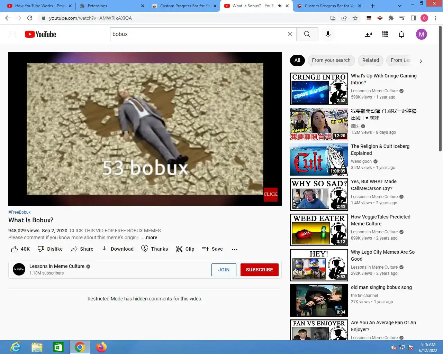This screenshot has width=443, height=354.
Task: Open File Explorer from taskbar
Action: click(37, 347)
